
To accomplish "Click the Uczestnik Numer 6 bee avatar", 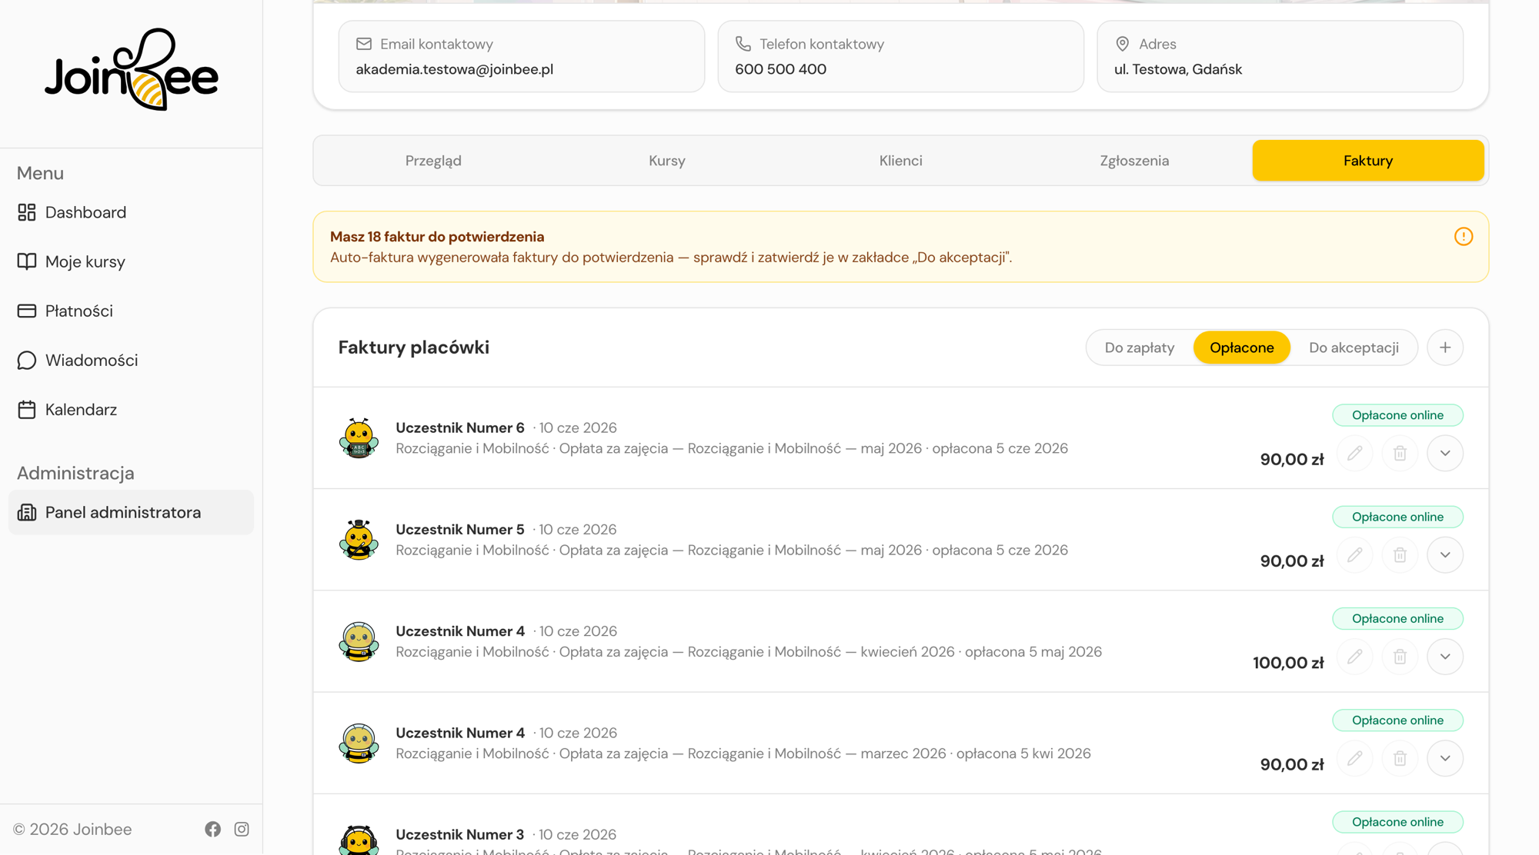I will coord(359,438).
